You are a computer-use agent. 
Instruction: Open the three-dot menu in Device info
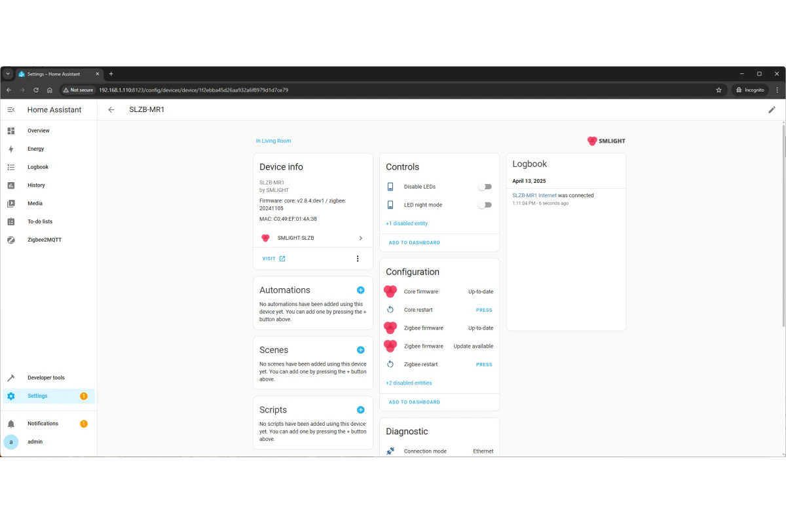tap(358, 259)
